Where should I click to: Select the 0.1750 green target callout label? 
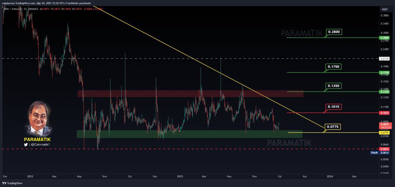tap(334, 67)
